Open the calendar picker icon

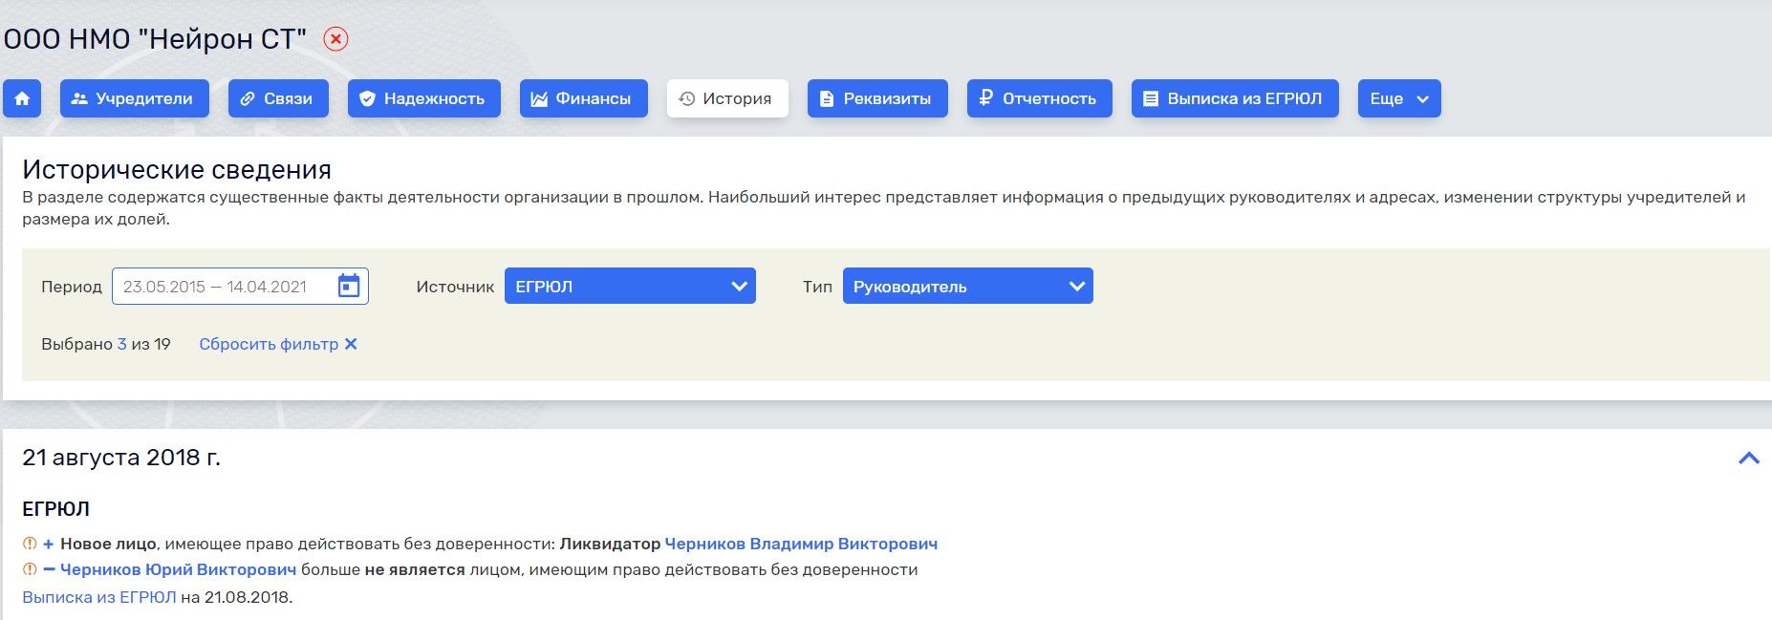pyautogui.click(x=349, y=287)
